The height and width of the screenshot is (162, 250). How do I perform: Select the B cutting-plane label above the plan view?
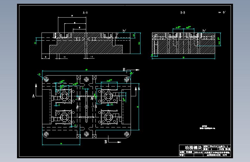124,69
